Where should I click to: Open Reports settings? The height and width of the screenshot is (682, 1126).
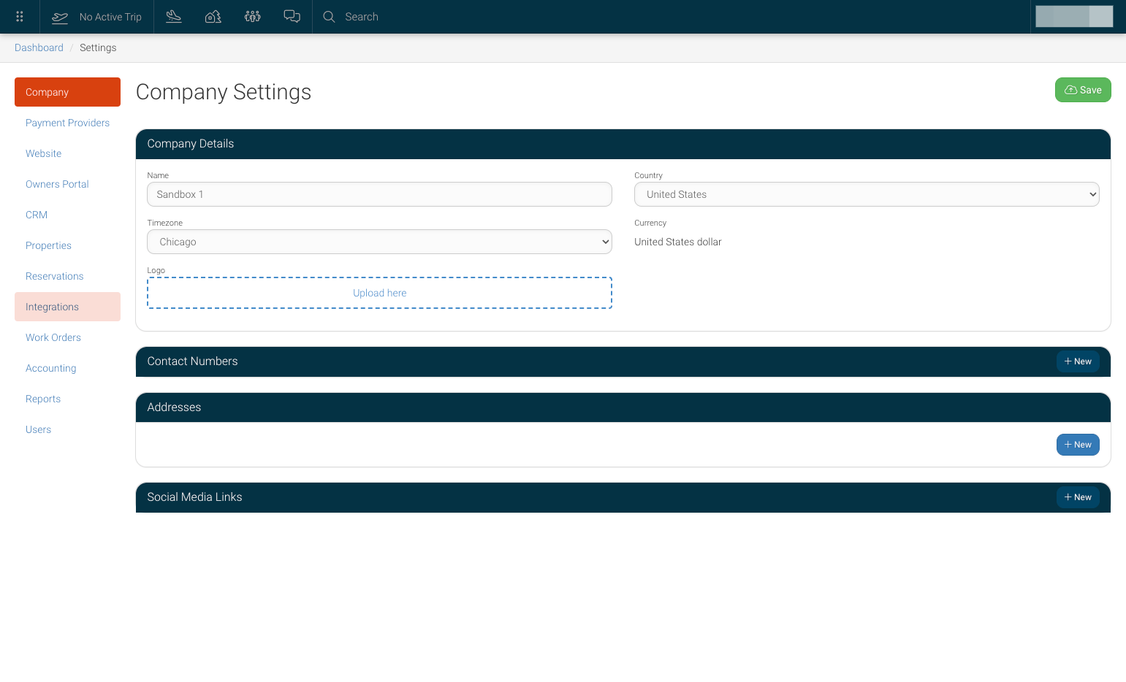pos(67,399)
